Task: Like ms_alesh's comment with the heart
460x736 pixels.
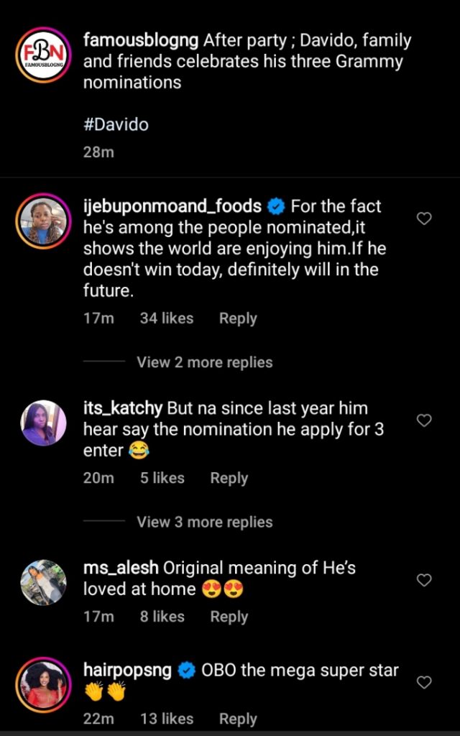Action: [x=424, y=579]
